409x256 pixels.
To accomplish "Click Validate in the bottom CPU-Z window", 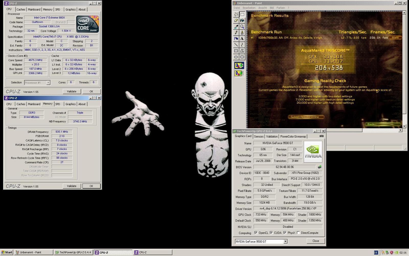I will [x=72, y=186].
